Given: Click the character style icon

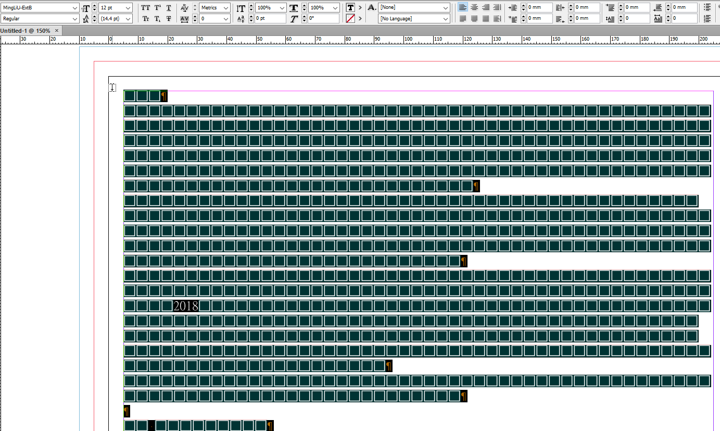Looking at the screenshot, I should pos(372,8).
